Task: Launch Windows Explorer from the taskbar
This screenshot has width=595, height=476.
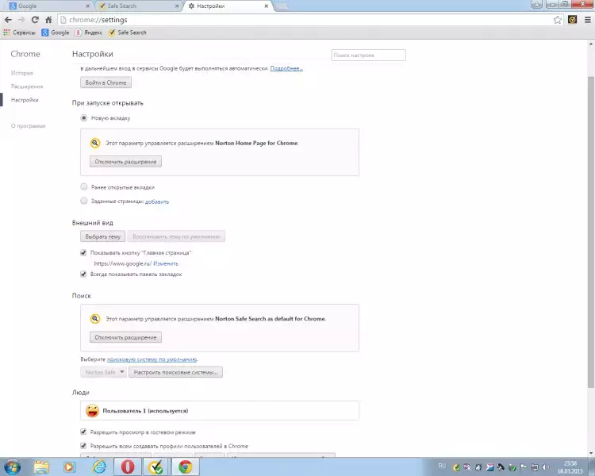Action: [x=41, y=466]
